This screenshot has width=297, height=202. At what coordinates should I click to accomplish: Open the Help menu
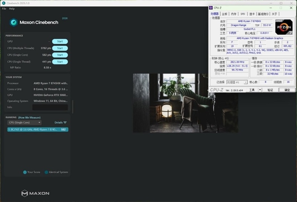(12, 9)
